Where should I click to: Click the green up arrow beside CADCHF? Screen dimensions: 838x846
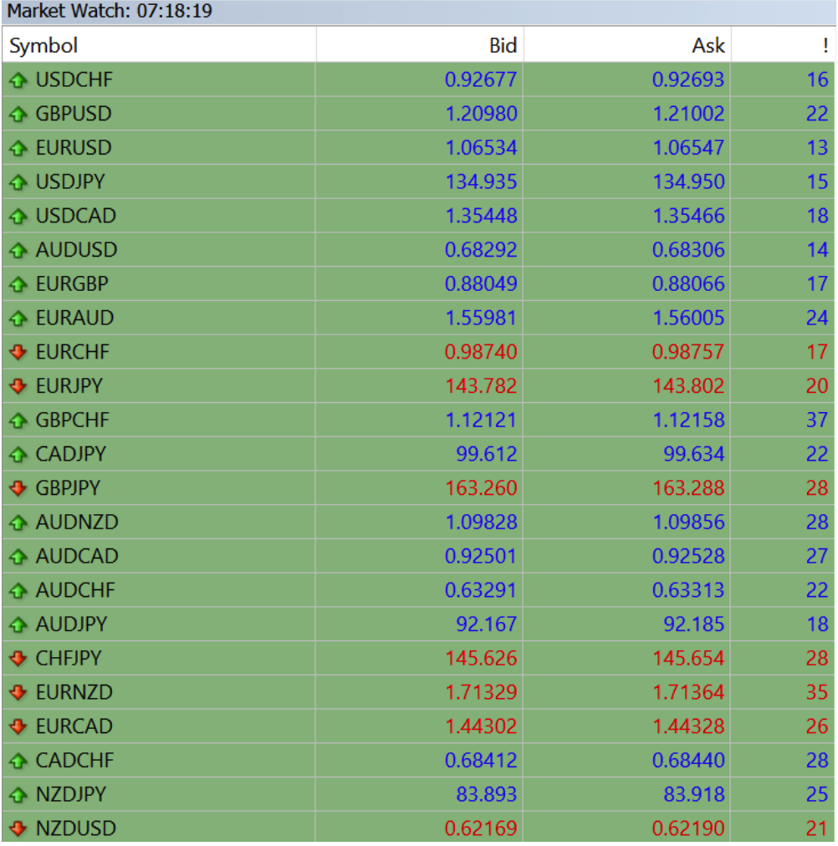(18, 760)
